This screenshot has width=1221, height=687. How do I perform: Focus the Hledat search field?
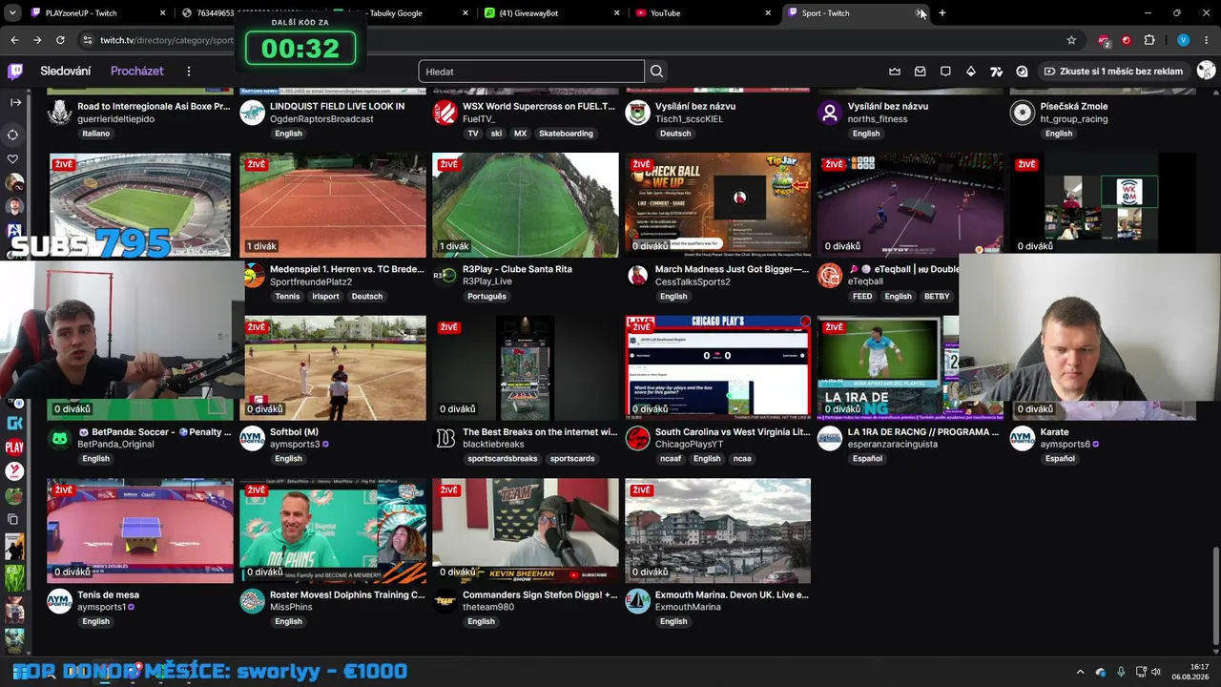531,72
